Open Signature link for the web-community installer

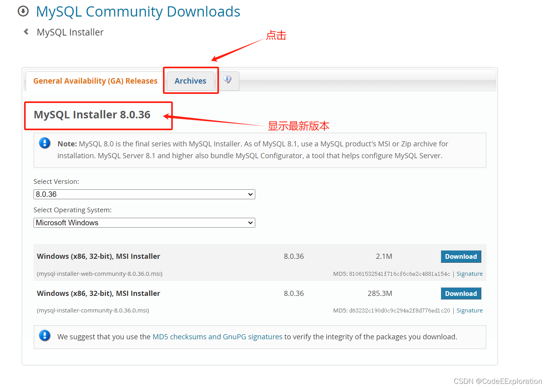469,274
